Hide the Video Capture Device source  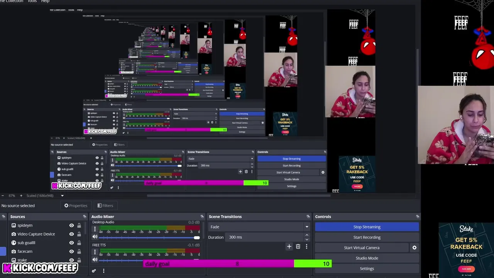click(71, 234)
